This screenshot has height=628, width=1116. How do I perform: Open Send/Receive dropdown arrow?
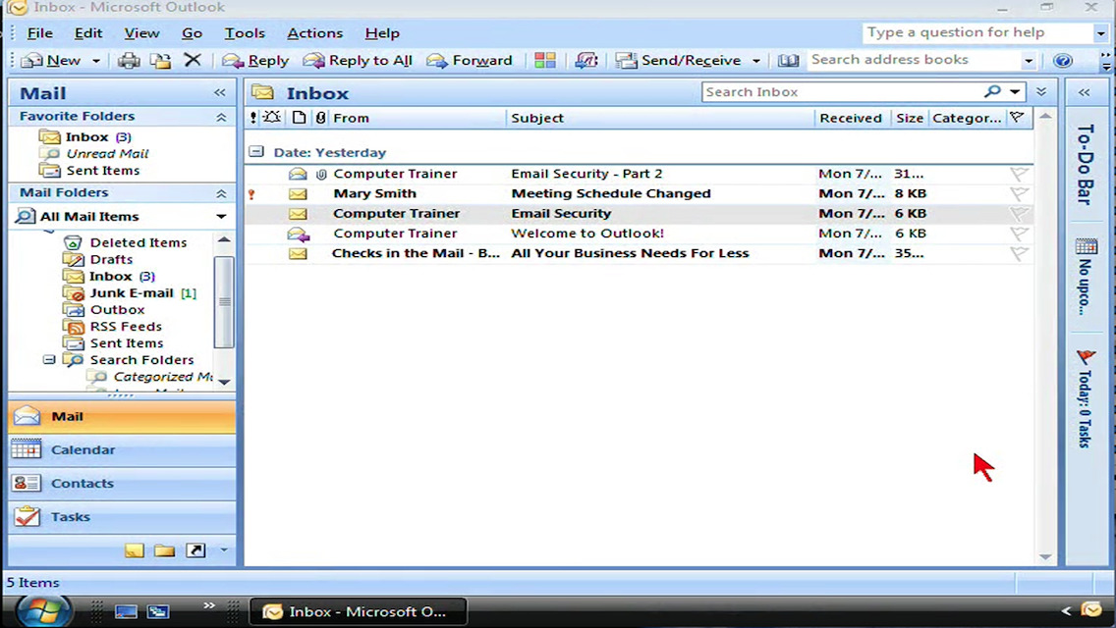click(755, 61)
